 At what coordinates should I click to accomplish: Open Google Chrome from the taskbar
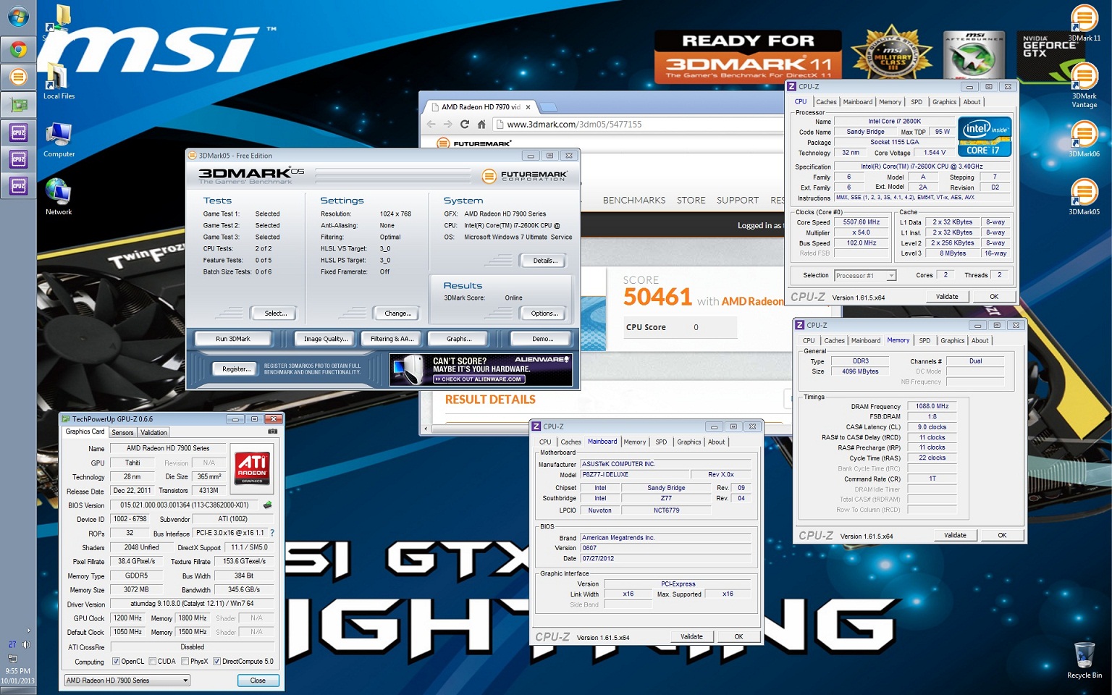tap(18, 49)
